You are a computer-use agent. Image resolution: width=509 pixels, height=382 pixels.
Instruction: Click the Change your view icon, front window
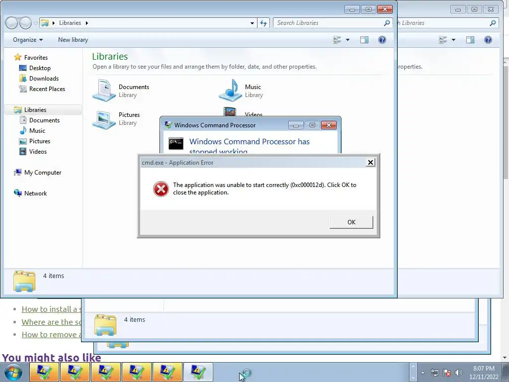[338, 40]
